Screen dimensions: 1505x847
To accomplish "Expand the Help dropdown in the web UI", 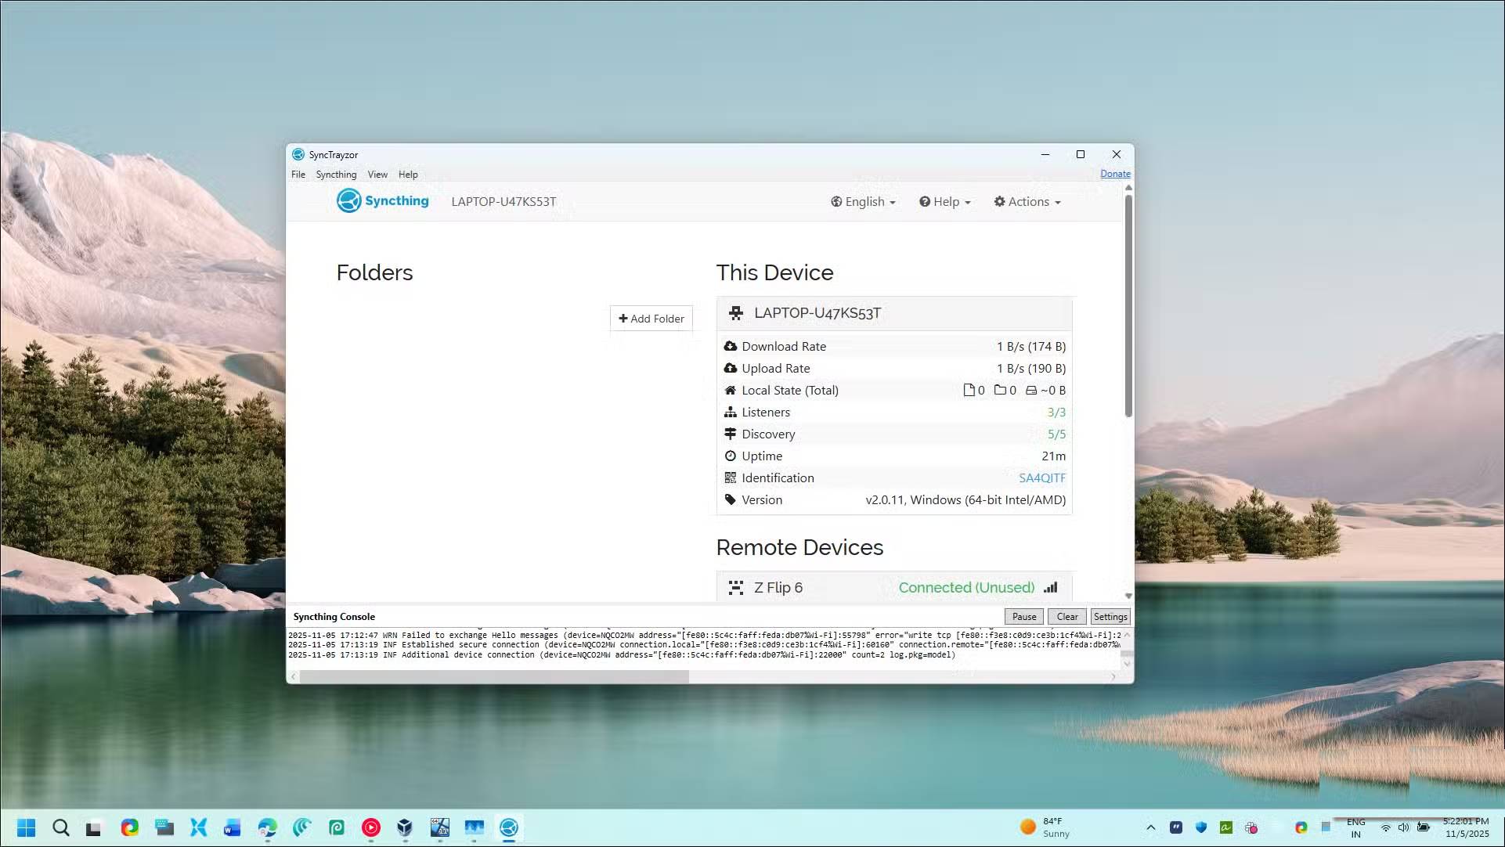I will point(944,201).
